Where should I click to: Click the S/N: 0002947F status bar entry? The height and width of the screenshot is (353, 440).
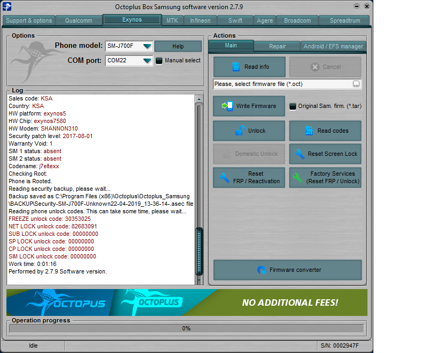pos(340,345)
